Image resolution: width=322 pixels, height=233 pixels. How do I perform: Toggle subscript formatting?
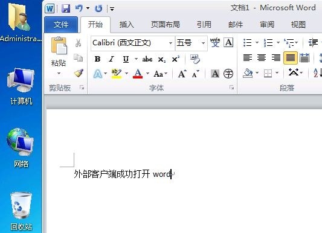[162, 60]
